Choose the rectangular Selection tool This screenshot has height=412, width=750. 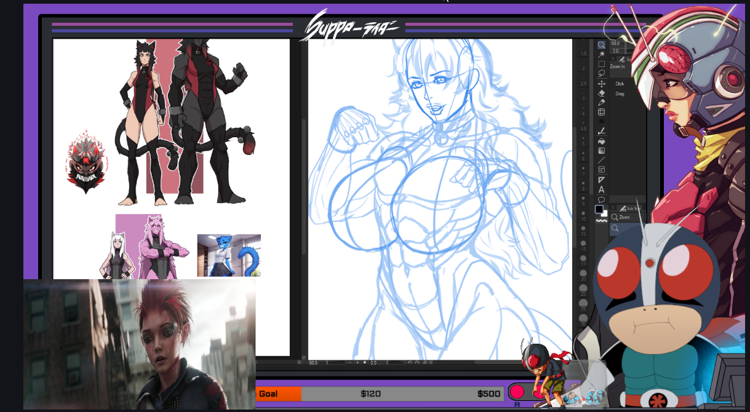pos(601,64)
